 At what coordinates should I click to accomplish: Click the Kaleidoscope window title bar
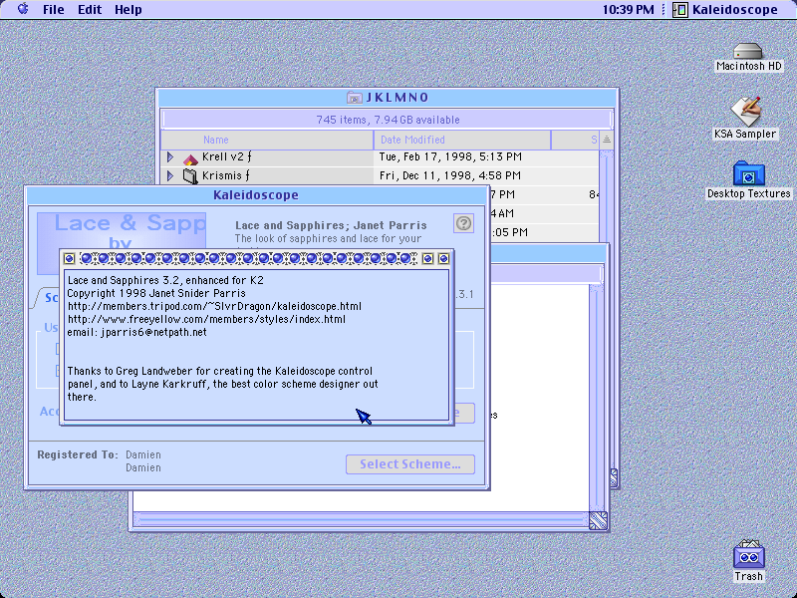(256, 195)
